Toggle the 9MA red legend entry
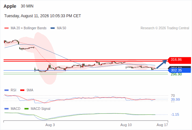The image size is (192, 130). point(27,90)
